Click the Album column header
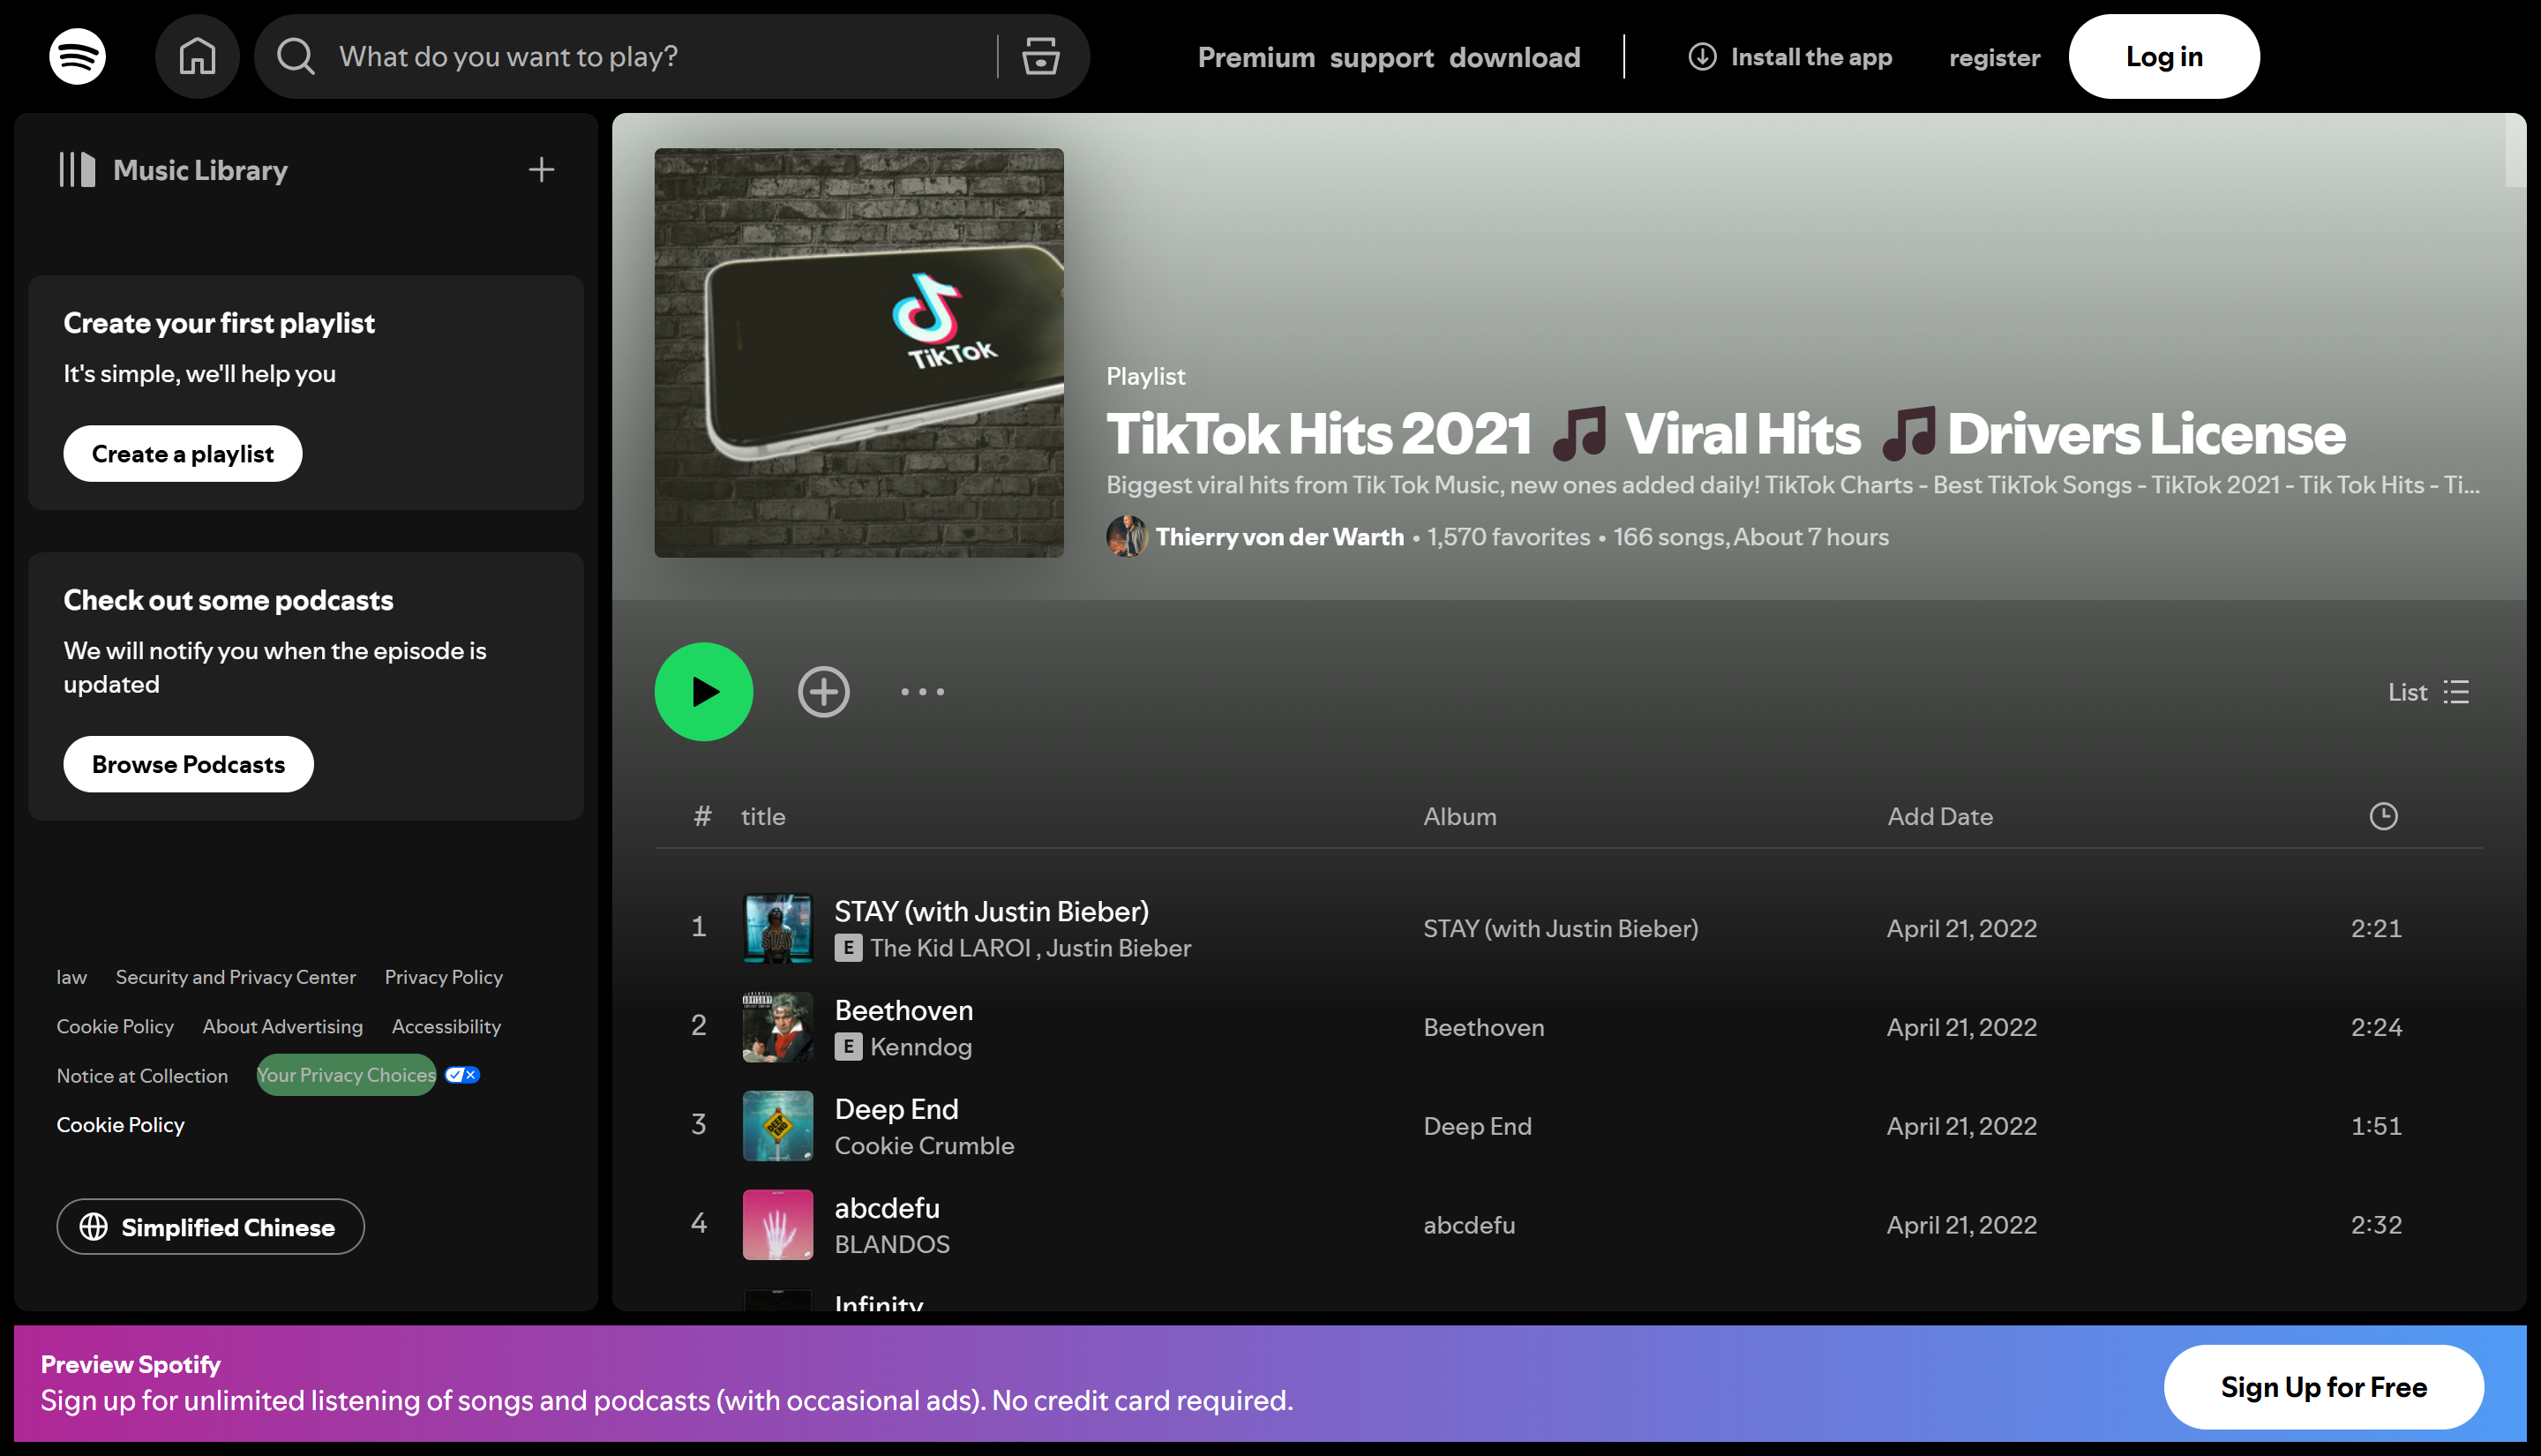 click(1460, 817)
